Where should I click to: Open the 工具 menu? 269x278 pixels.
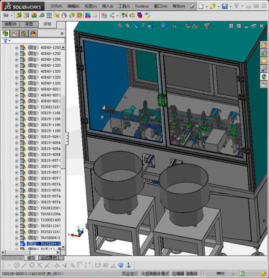point(124,6)
